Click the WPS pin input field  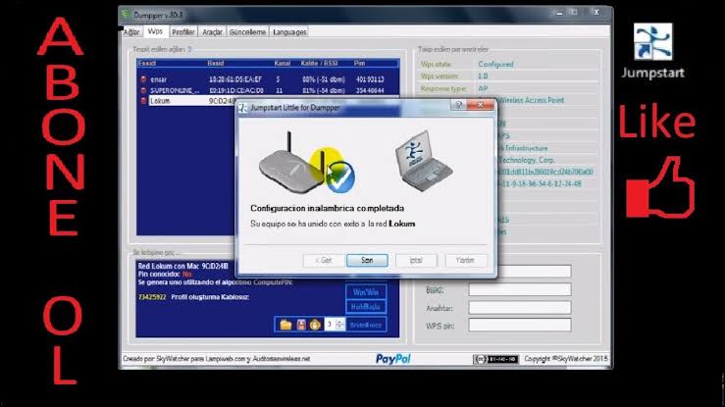tap(520, 326)
